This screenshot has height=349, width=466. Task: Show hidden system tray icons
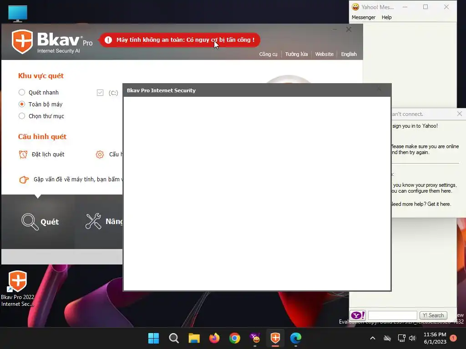[372, 338]
